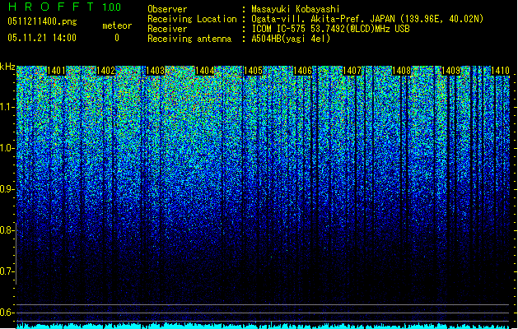
Task: Click the version number 1.0.0
Action: pos(111,7)
